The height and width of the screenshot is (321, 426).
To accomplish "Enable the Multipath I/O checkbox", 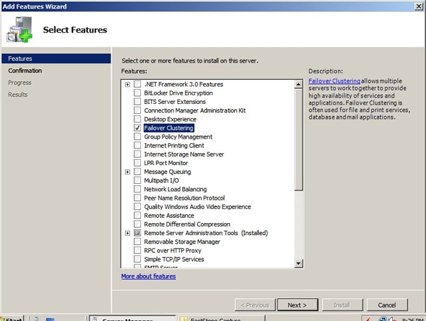I will [x=138, y=180].
